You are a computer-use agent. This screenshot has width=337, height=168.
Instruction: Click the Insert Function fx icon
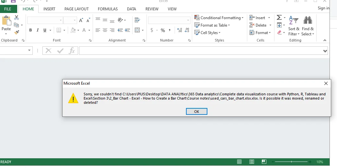pos(72,51)
